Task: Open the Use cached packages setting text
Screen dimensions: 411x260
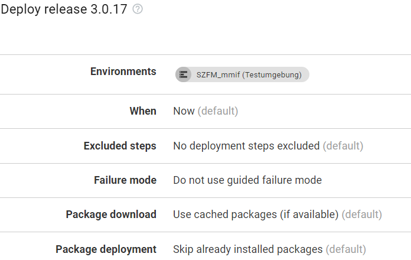Action: pyautogui.click(x=256, y=214)
